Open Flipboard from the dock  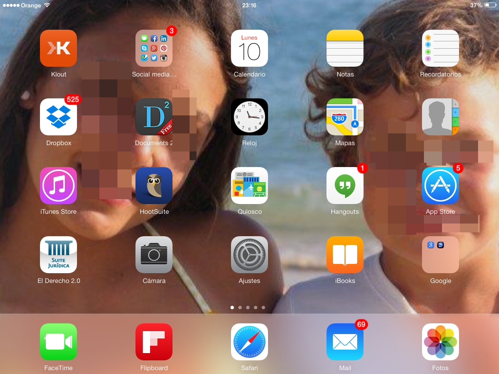(x=154, y=342)
